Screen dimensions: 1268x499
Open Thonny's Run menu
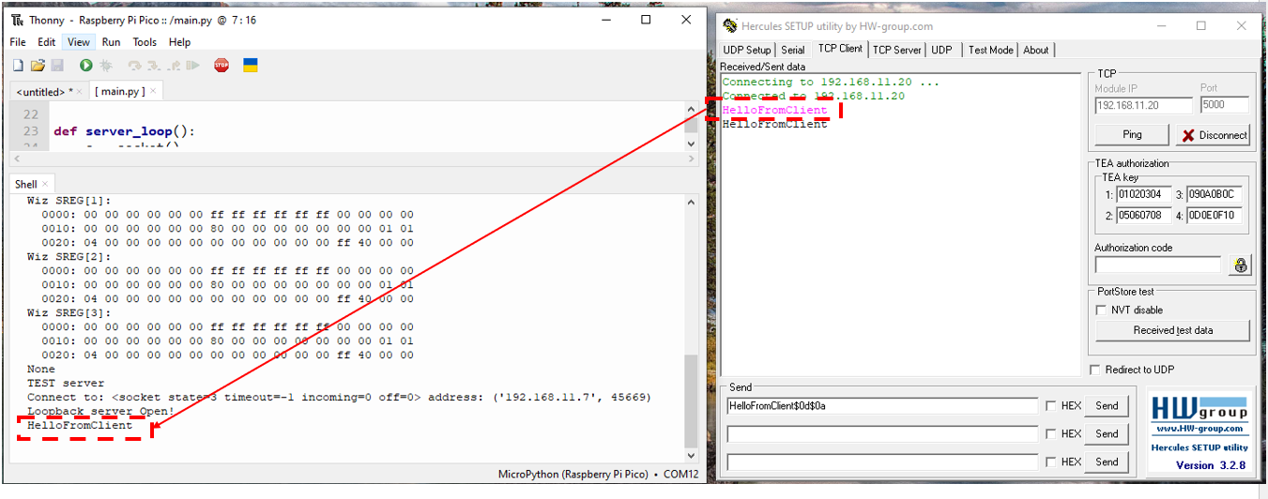[x=111, y=42]
